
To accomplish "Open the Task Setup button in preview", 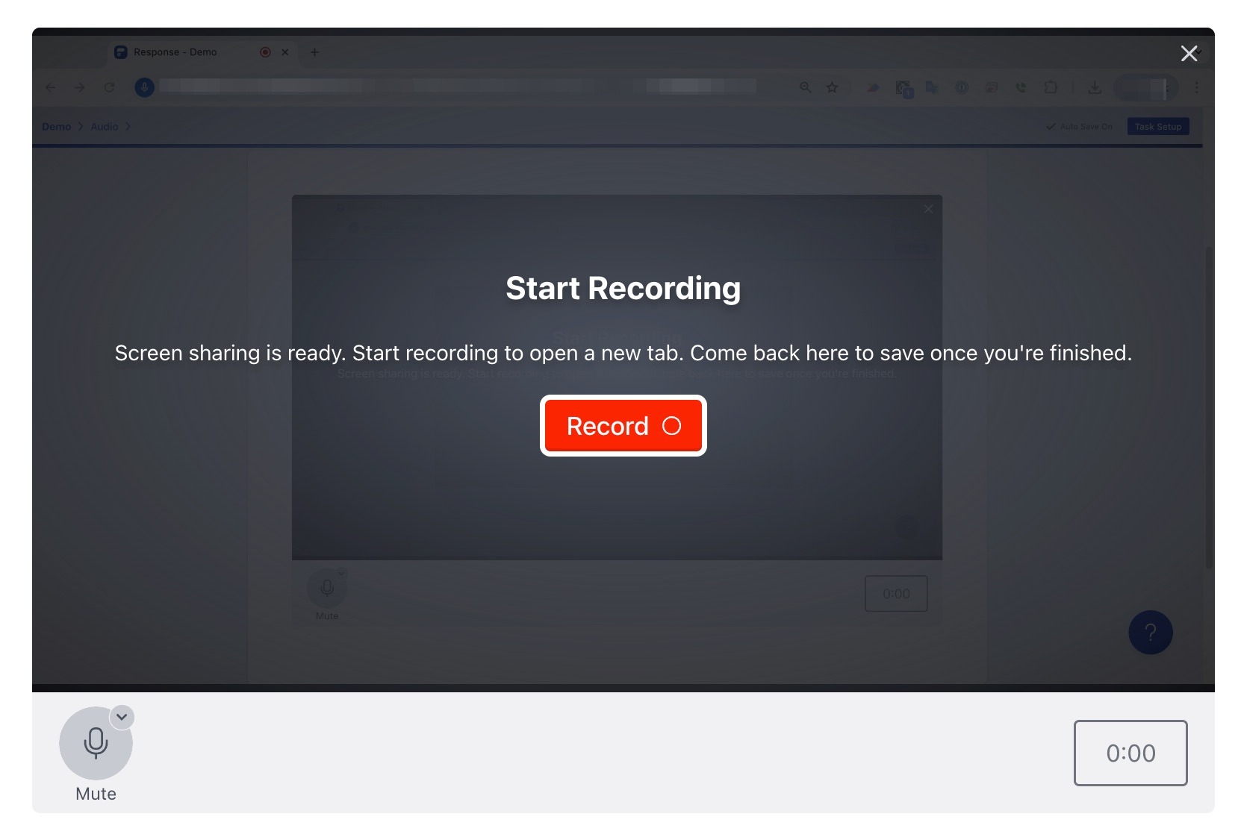I will click(1158, 127).
